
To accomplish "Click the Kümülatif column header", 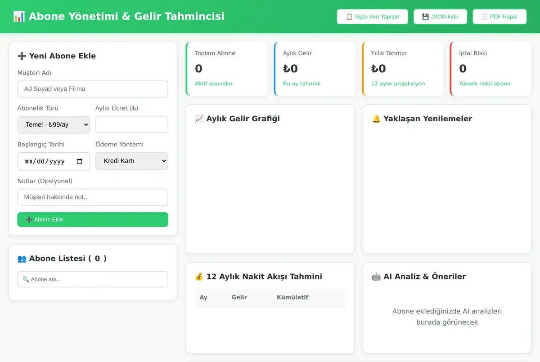I will click(292, 297).
